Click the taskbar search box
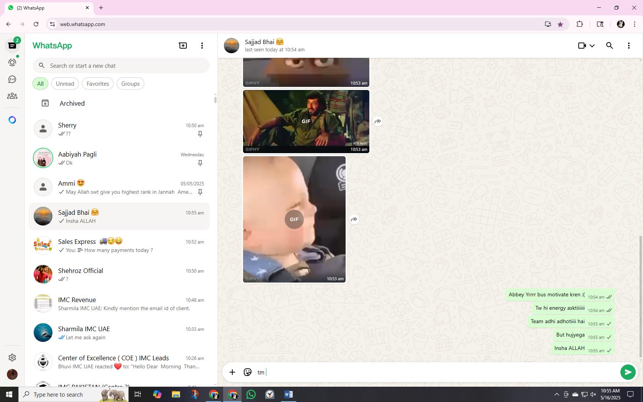 click(73, 394)
